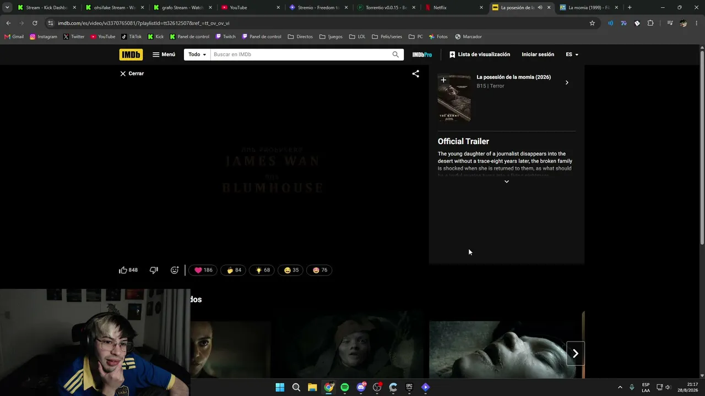
Task: Open Discord from the taskbar
Action: [x=361, y=387]
